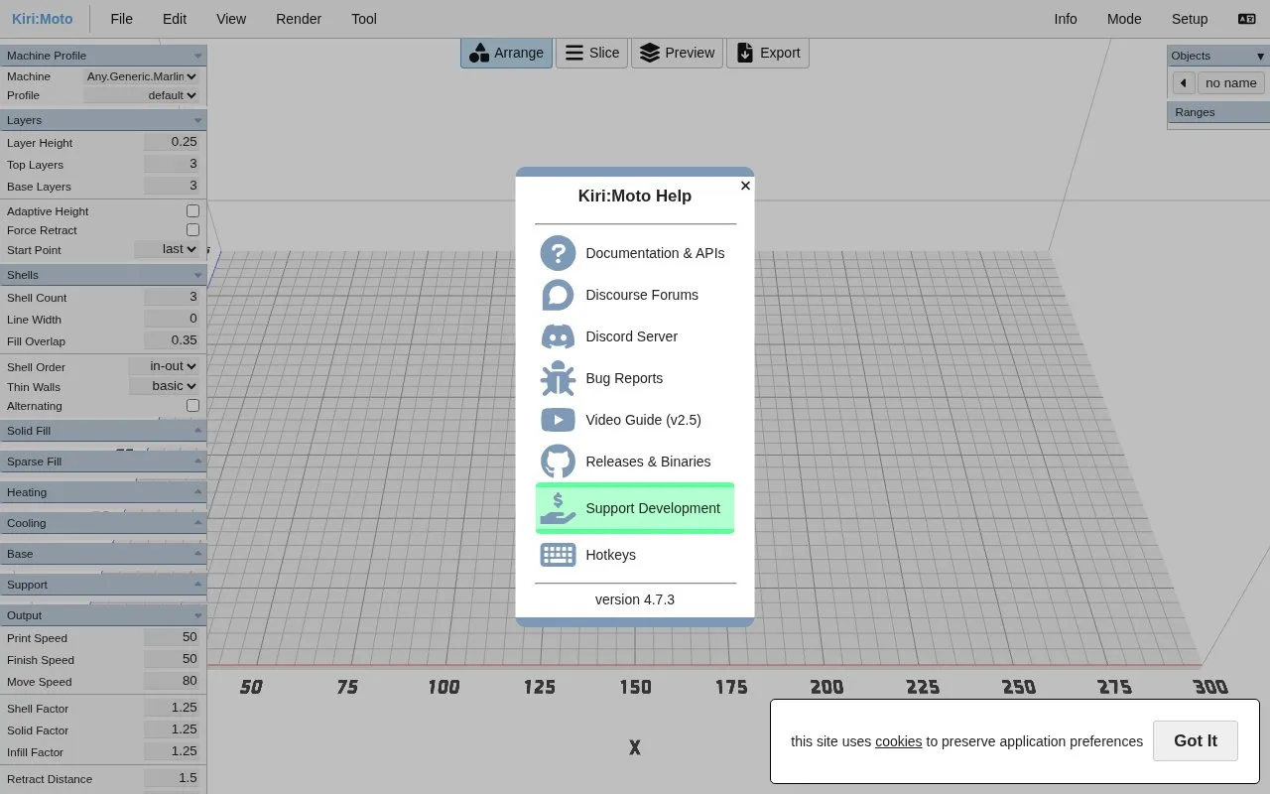The height and width of the screenshot is (794, 1270).
Task: Enable the Adaptive Height checkbox
Action: [192, 211]
